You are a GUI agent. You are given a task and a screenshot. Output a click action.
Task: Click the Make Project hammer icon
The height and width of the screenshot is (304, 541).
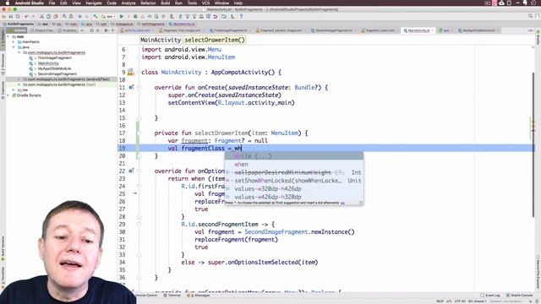click(96, 16)
